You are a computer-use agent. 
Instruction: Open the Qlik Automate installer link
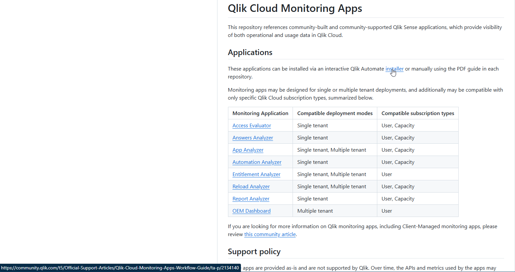pos(394,69)
